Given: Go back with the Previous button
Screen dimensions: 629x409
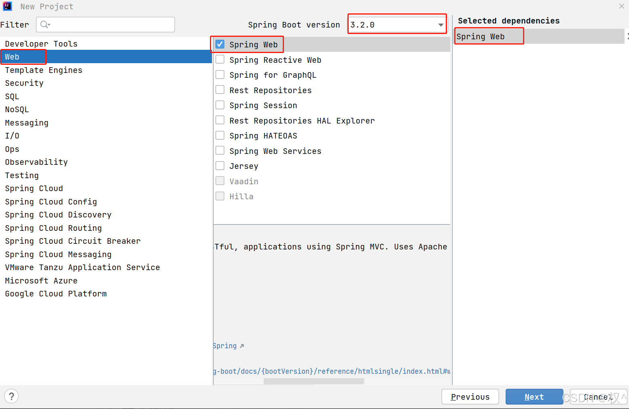Looking at the screenshot, I should click(470, 397).
